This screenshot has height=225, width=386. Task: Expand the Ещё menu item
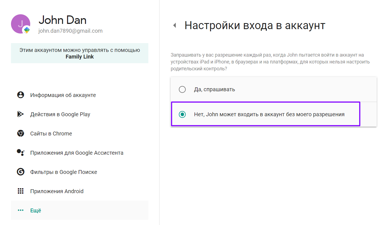click(x=80, y=210)
